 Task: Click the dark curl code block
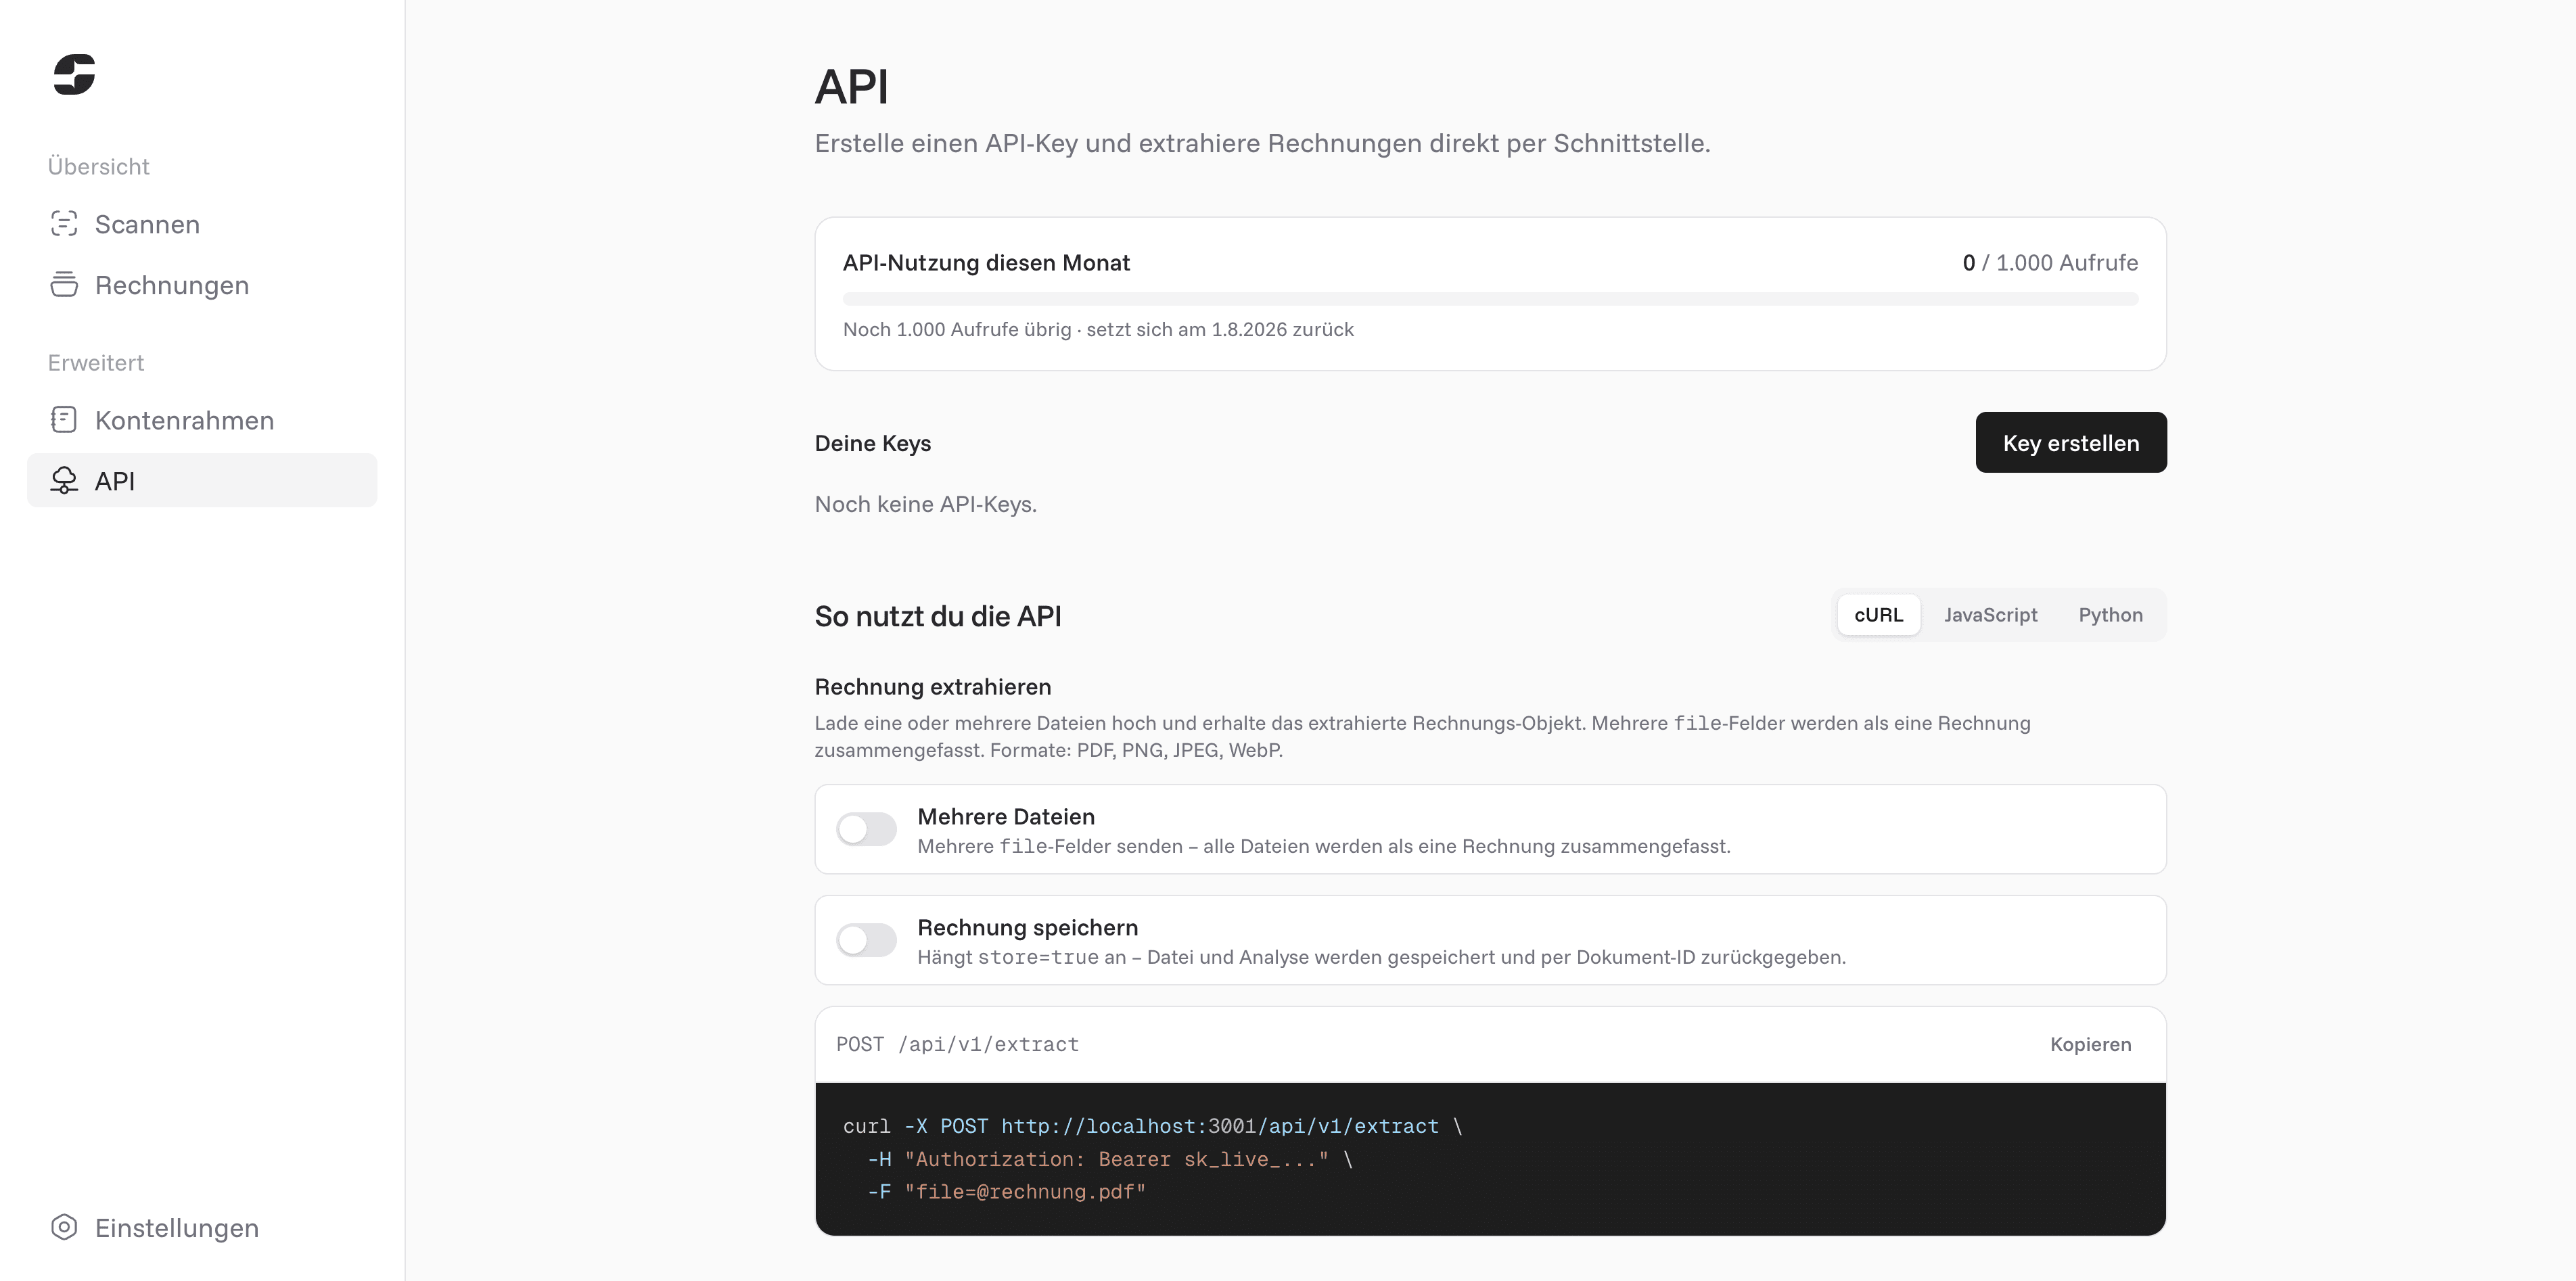click(1490, 1159)
